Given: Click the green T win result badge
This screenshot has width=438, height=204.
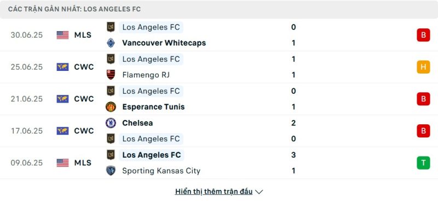Looking at the screenshot, I should pyautogui.click(x=423, y=163).
